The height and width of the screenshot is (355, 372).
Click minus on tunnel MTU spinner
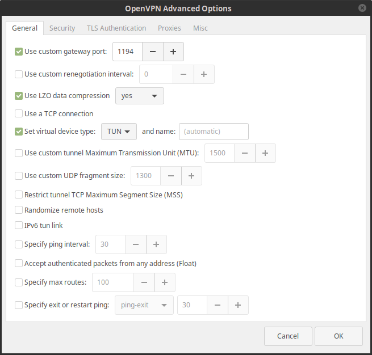click(x=245, y=153)
